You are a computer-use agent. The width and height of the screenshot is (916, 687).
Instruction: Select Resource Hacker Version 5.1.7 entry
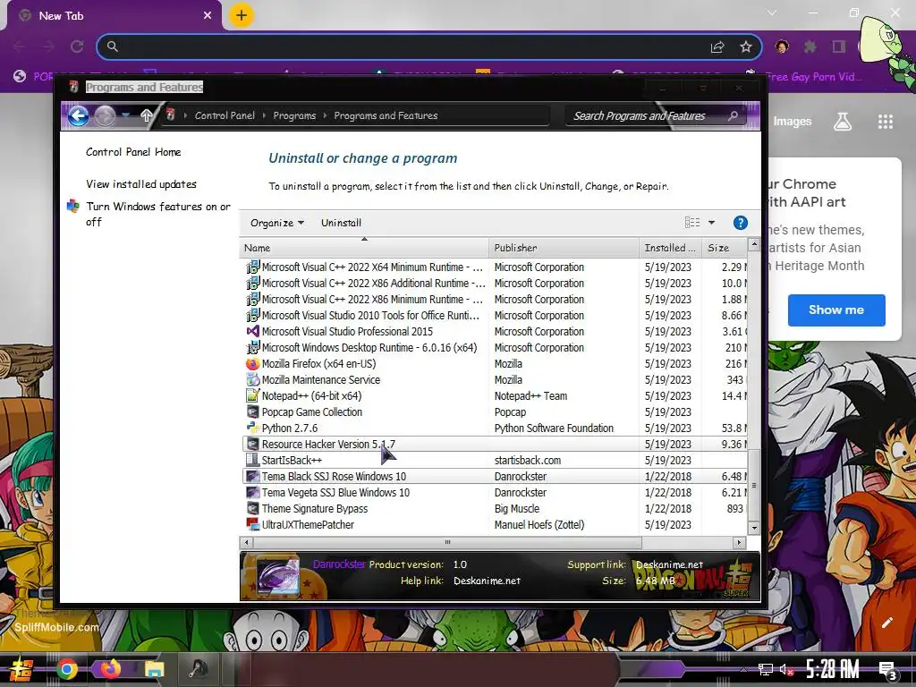point(494,444)
